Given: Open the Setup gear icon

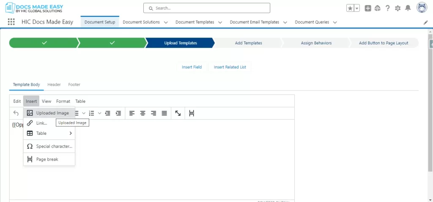Looking at the screenshot, I should click(x=397, y=8).
